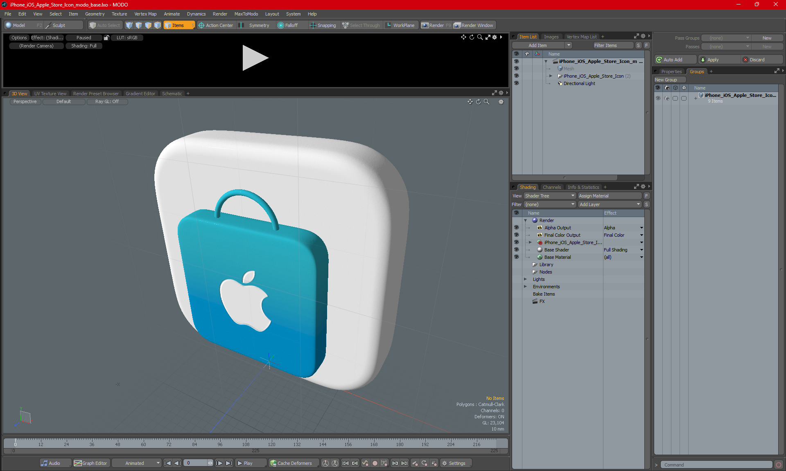Open WorkPlane options
Image resolution: width=786 pixels, height=471 pixels.
click(x=400, y=25)
